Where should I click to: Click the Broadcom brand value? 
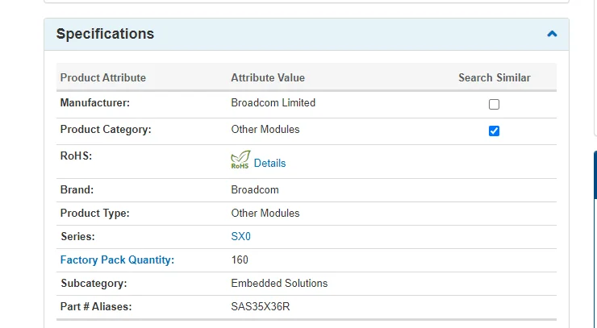pos(255,190)
